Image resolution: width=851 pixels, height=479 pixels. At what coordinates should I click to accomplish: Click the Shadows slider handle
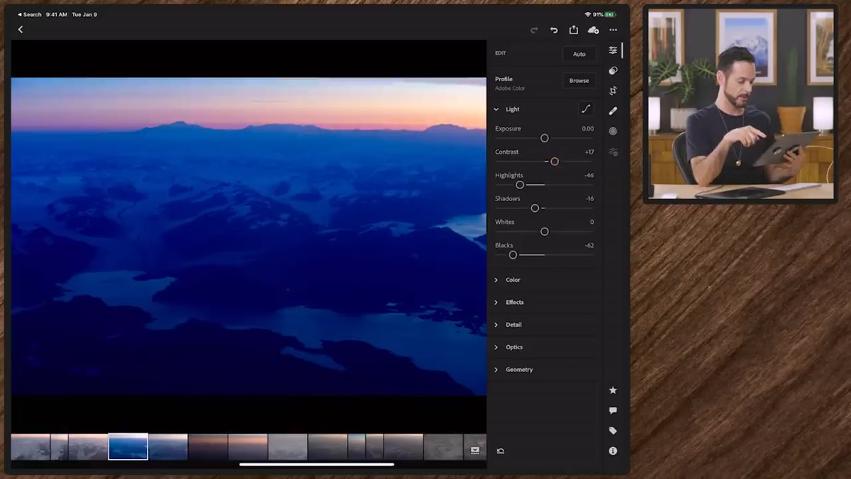tap(535, 208)
